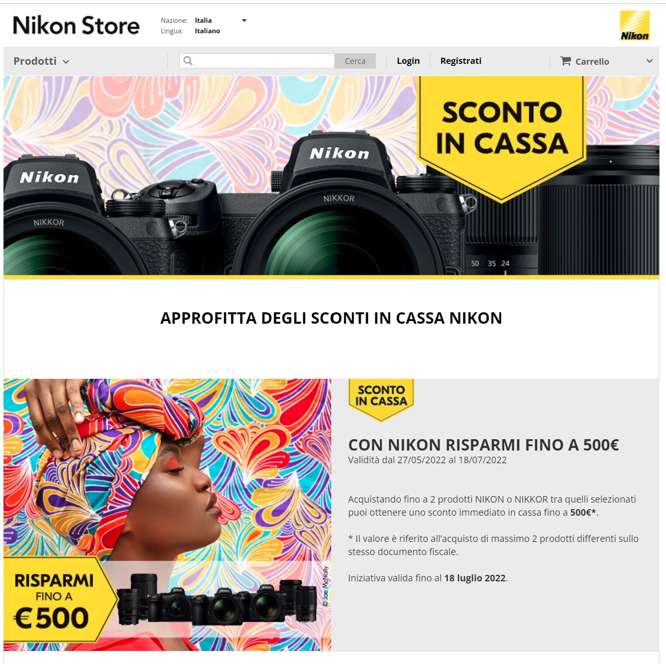The width and height of the screenshot is (666, 664).
Task: Select Italia country value
Action: pos(203,21)
